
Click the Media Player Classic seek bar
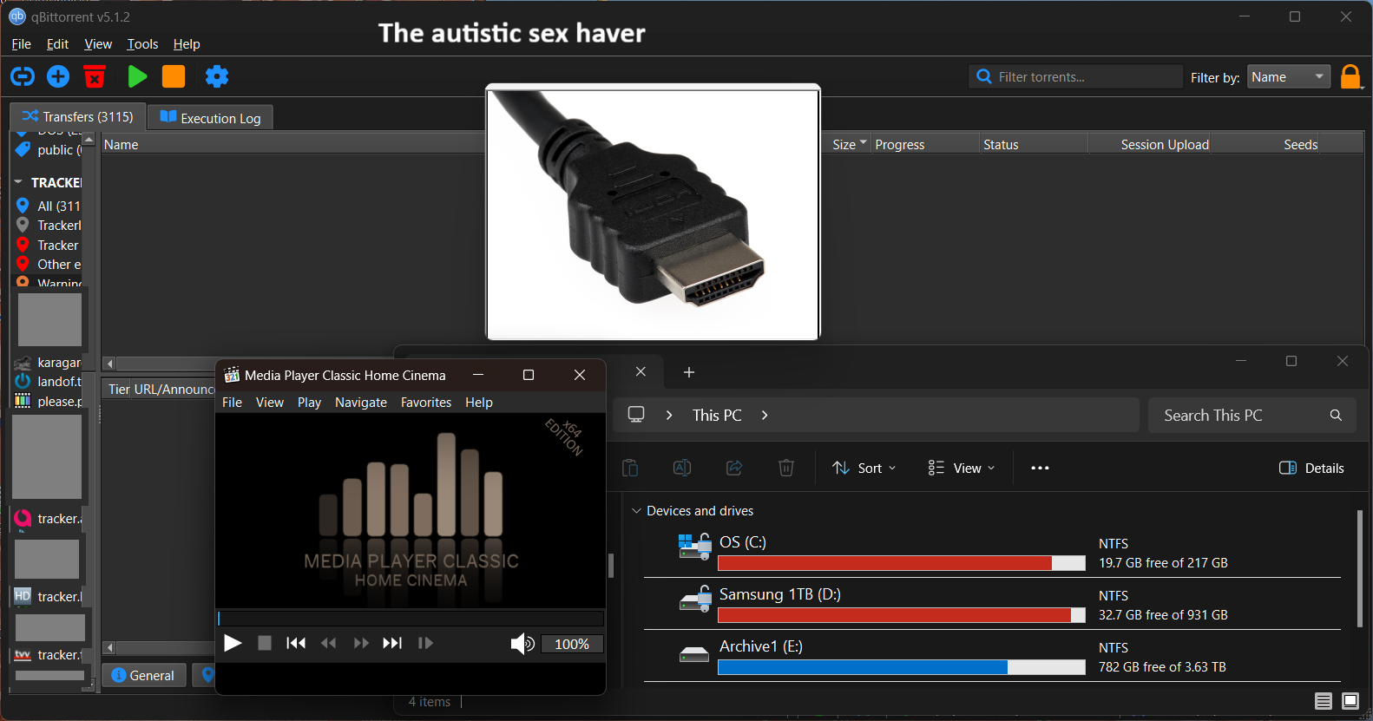click(410, 618)
